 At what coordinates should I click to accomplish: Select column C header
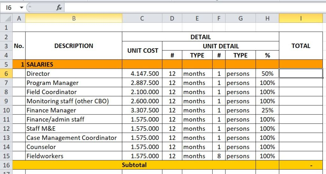[x=142, y=19]
